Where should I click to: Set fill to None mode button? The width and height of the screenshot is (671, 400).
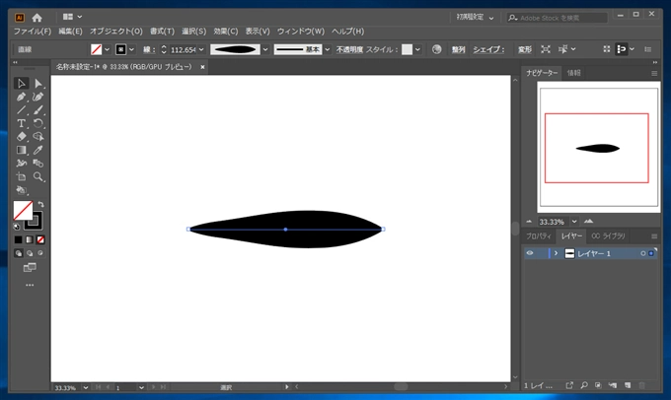pos(40,239)
